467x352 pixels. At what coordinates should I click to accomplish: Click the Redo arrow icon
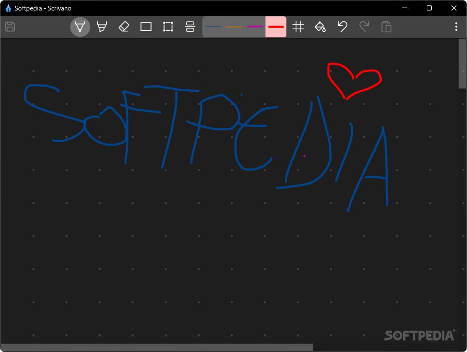tap(364, 27)
